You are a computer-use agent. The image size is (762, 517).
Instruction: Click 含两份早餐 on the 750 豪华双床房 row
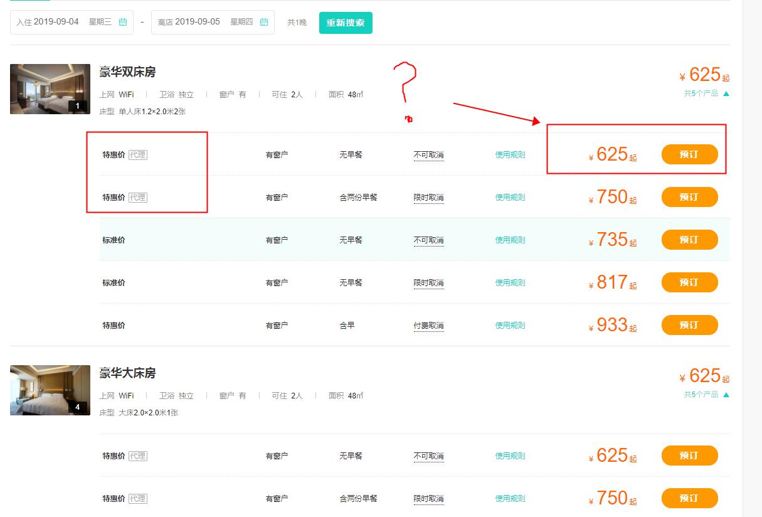(x=358, y=198)
